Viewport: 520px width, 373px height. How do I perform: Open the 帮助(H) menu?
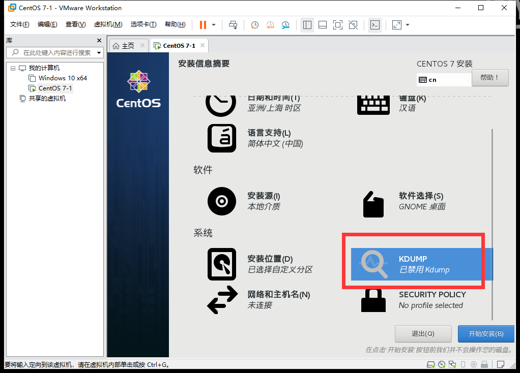[x=175, y=24]
